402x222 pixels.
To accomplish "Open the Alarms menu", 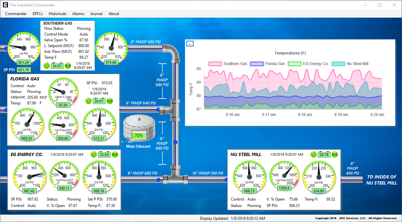I will click(x=78, y=14).
